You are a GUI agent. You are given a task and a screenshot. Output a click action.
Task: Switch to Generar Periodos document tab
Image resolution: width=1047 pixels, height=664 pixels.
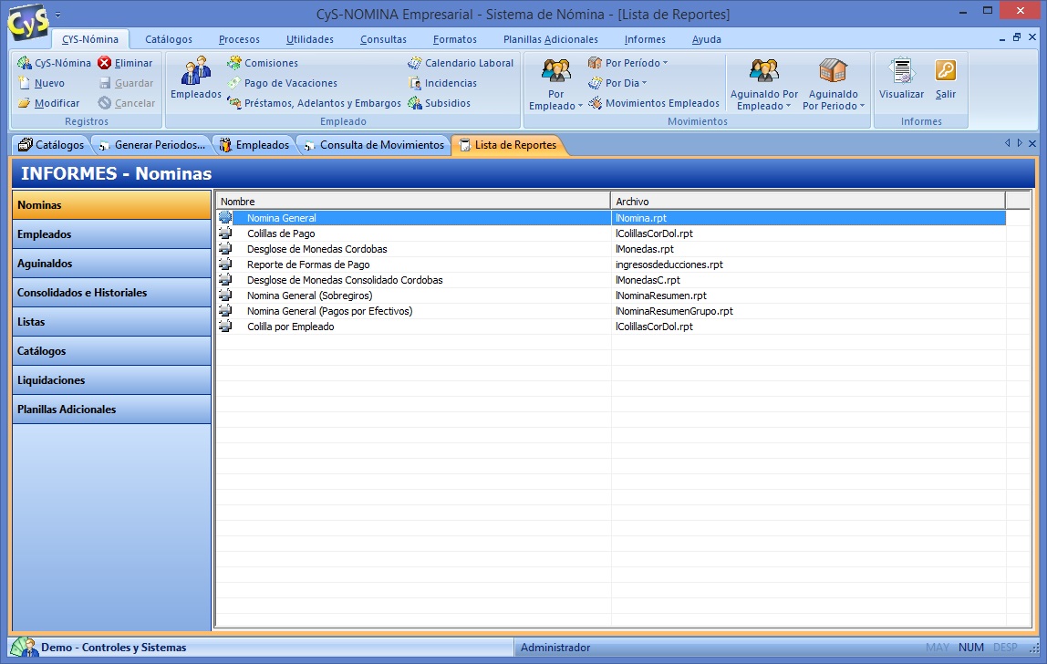pyautogui.click(x=153, y=145)
